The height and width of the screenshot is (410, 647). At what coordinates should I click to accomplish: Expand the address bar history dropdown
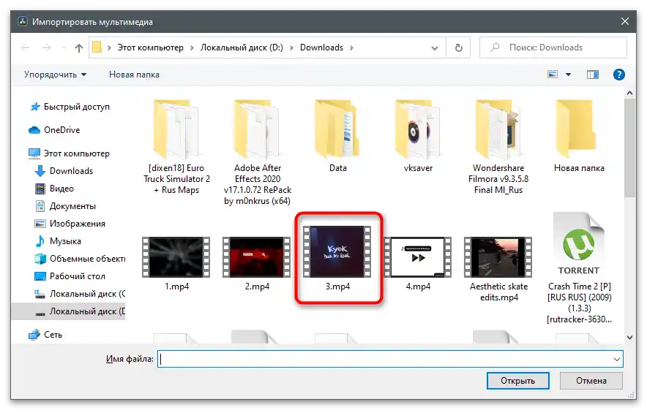pos(435,48)
